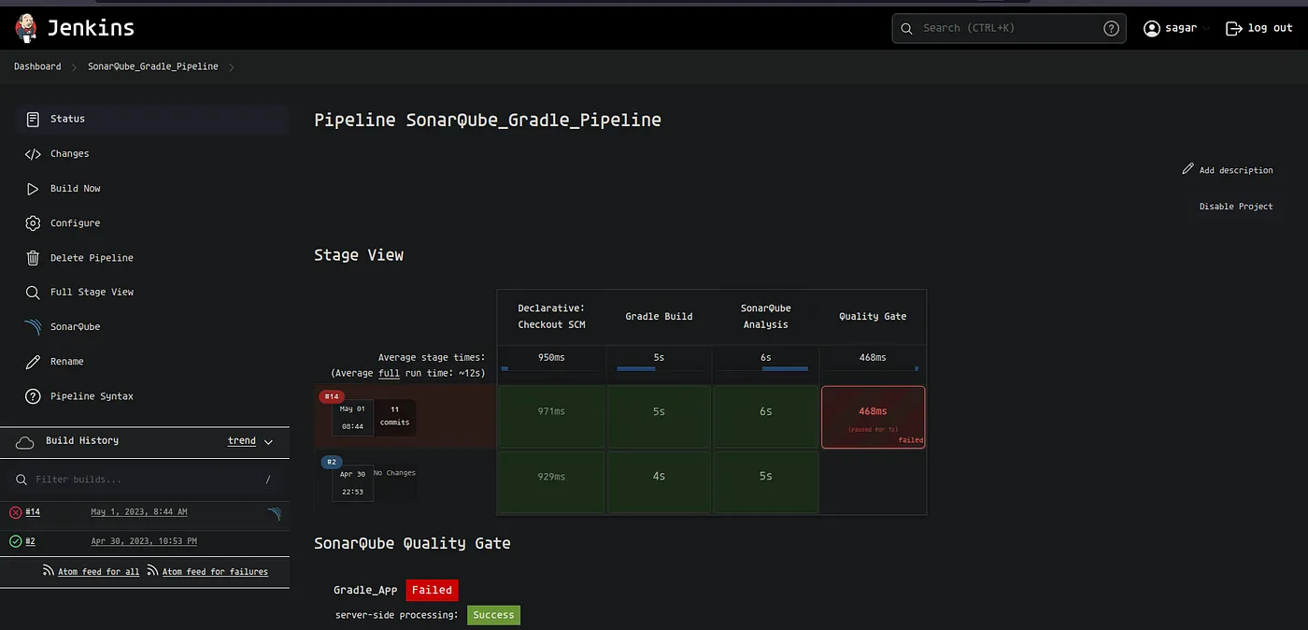Click the red Failed badge for Gradle_App

coord(433,590)
